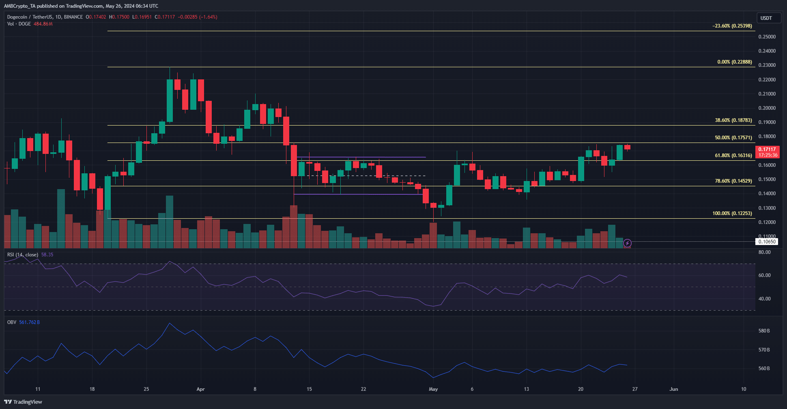This screenshot has height=409, width=787.
Task: Click the Jun label on time axis
Action: click(x=674, y=389)
